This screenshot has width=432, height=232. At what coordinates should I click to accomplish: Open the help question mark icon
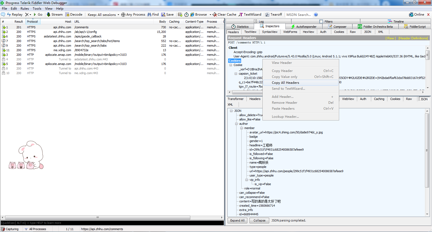click(316, 15)
